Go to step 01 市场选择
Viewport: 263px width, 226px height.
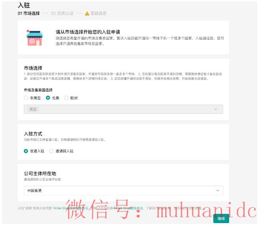pyautogui.click(x=29, y=13)
